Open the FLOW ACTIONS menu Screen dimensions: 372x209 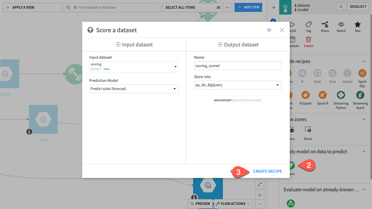click(232, 203)
